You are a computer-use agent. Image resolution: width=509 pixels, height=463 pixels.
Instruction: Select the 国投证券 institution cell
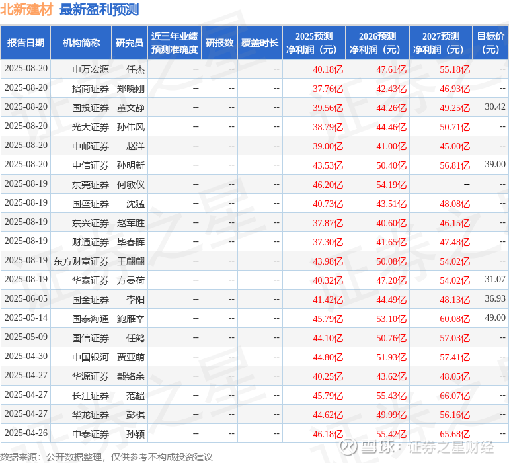pos(81,108)
